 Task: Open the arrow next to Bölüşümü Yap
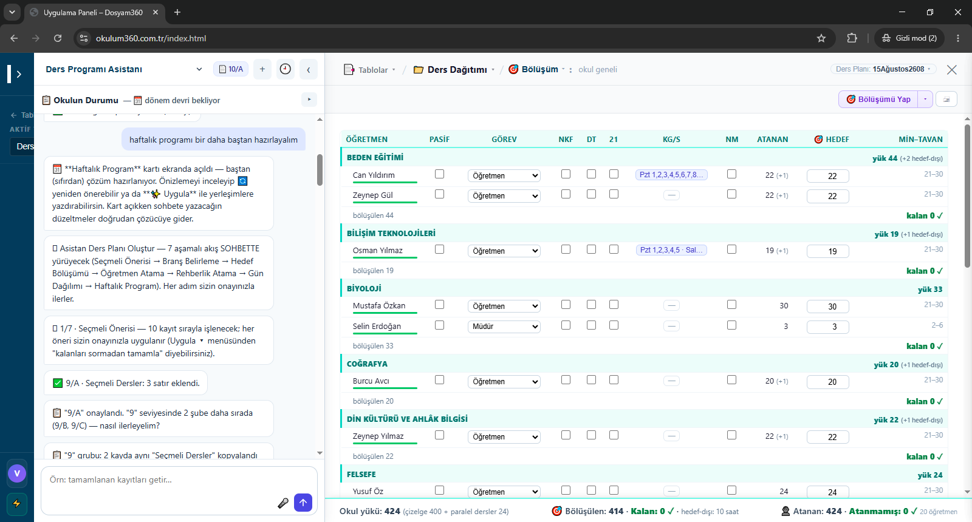(925, 100)
